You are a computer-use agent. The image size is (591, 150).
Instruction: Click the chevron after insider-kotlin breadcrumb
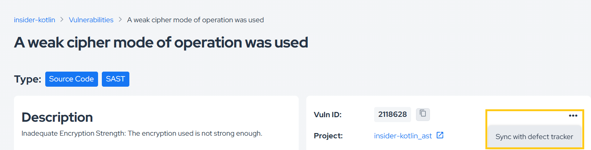pos(62,20)
